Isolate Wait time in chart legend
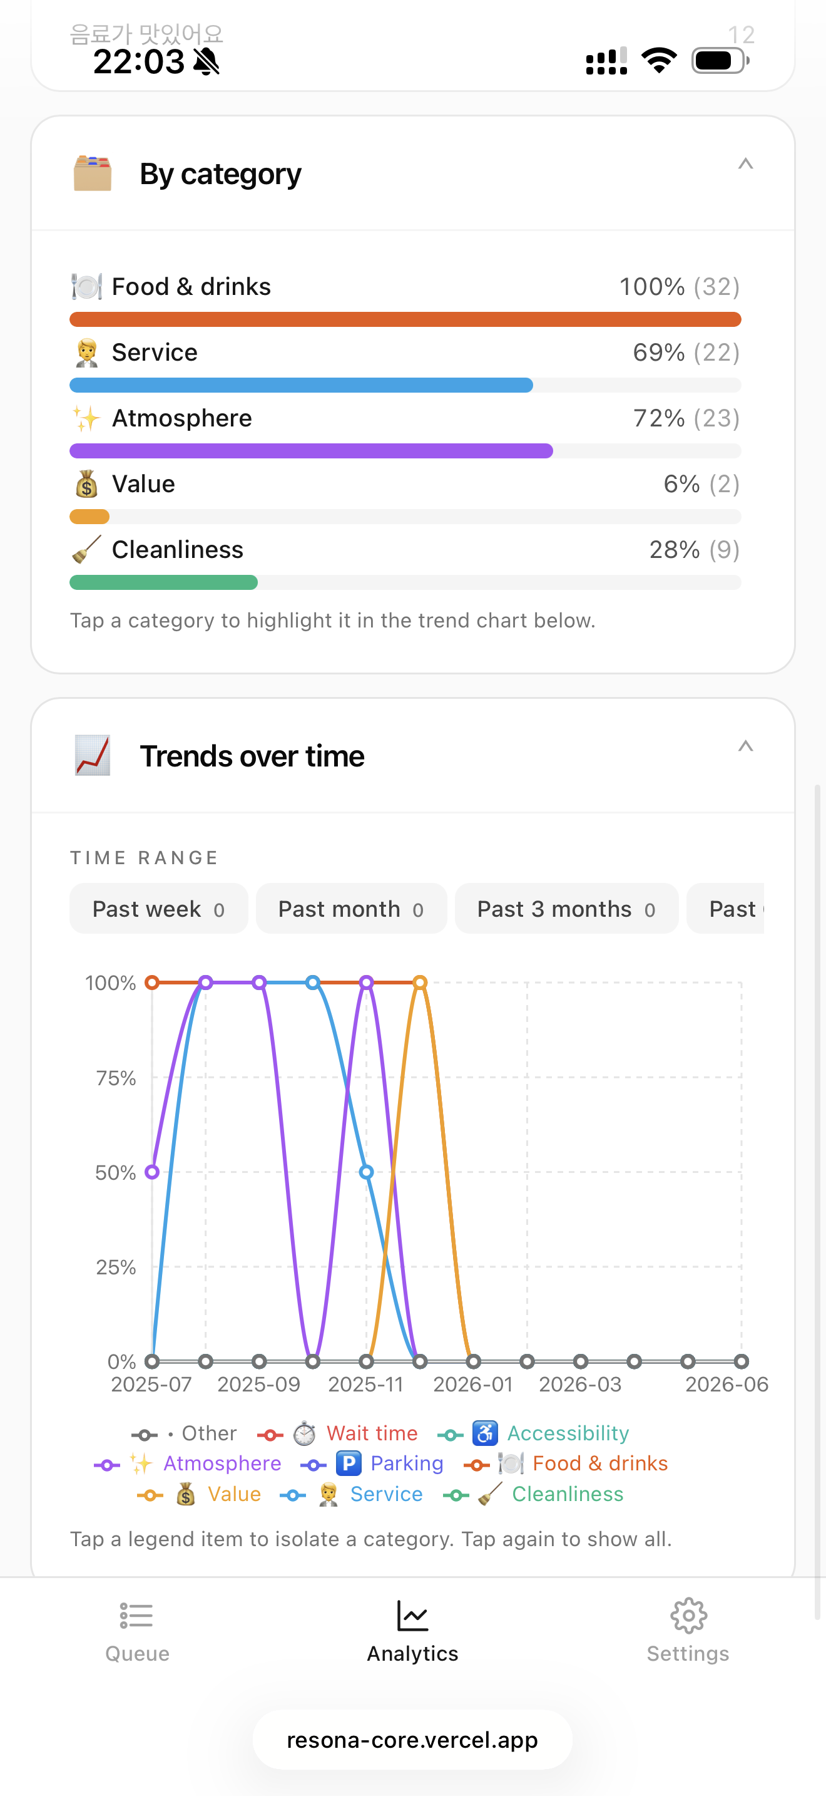The image size is (826, 1796). point(338,1433)
